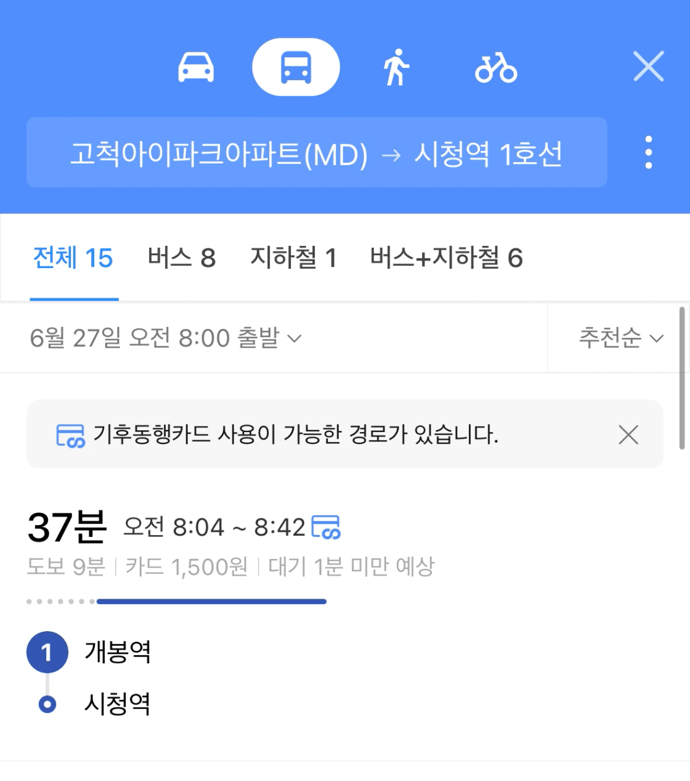Tap the line 1 badge at 개봉역
The height and width of the screenshot is (781, 690).
[x=47, y=652]
